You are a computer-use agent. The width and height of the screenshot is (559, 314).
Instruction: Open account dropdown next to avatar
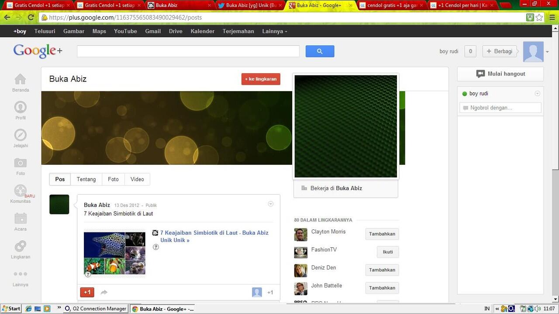coord(547,52)
